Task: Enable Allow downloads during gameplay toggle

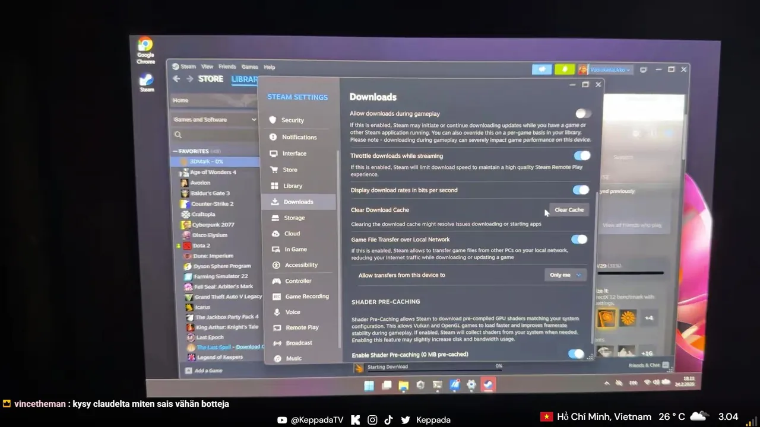Action: click(583, 113)
